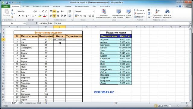Click the Paste (Вставить) clipboard icon

tap(6, 12)
